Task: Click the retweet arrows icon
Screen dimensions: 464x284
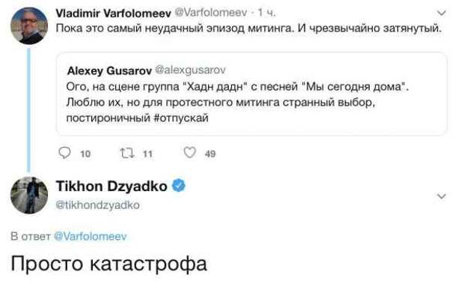Action: (127, 153)
